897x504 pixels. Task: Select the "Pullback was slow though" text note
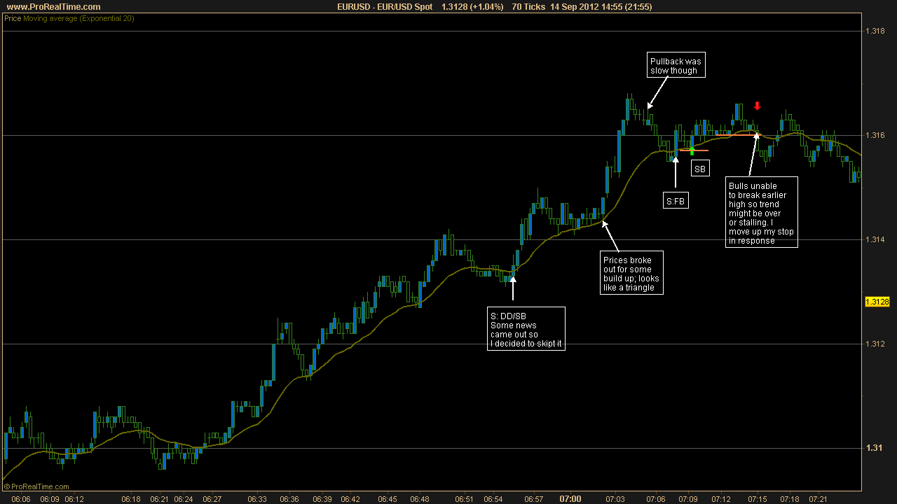click(x=676, y=65)
